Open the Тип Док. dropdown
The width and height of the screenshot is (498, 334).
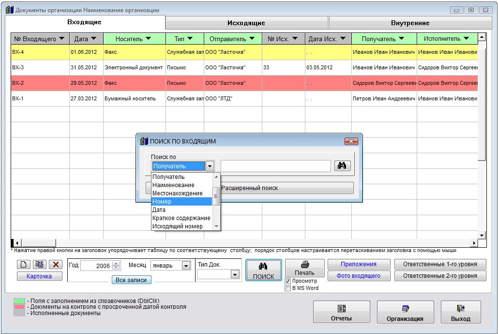coord(235,274)
